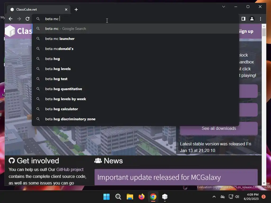Choose the 'beta hcg calculator' suggestion
271x203 pixels.
coord(135,109)
